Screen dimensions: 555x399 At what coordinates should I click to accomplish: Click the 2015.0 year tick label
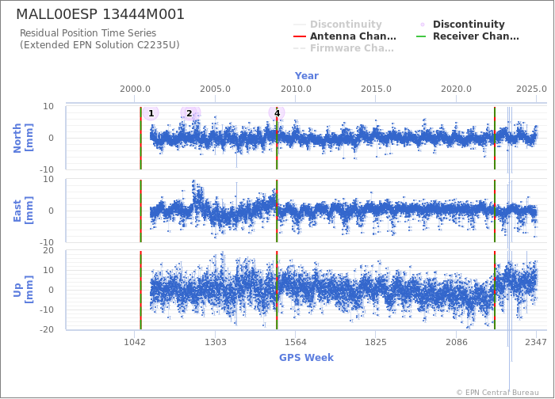(x=376, y=89)
